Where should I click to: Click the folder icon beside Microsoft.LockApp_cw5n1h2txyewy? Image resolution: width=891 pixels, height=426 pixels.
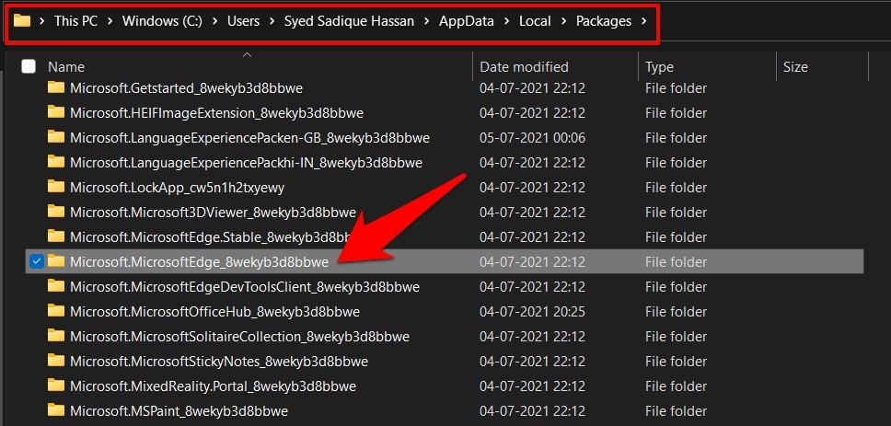[56, 187]
